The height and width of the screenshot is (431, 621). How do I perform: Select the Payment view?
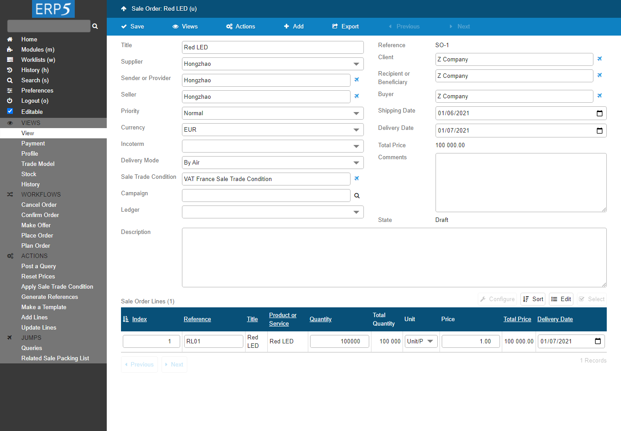click(33, 143)
